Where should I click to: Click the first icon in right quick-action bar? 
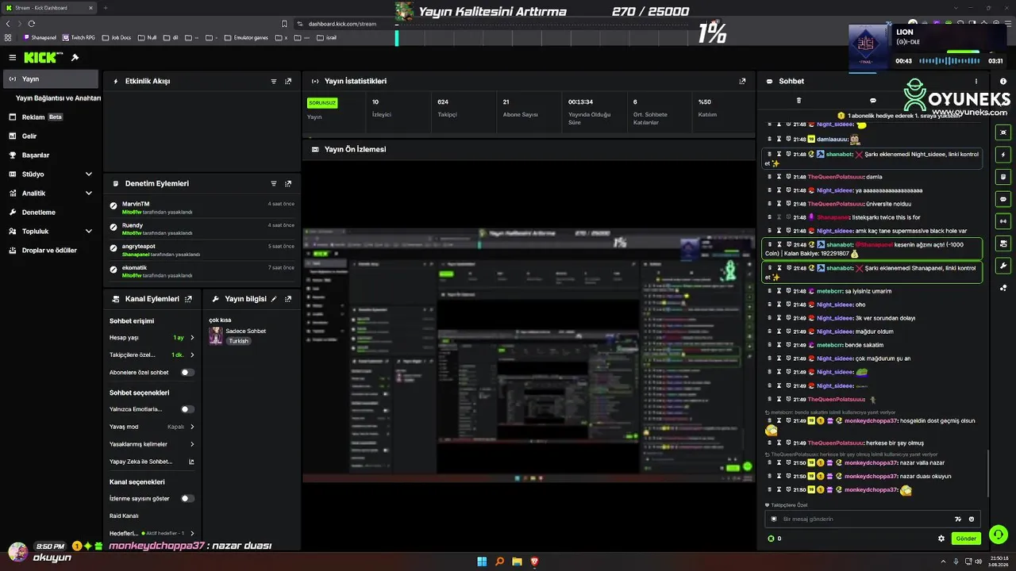[1003, 132]
